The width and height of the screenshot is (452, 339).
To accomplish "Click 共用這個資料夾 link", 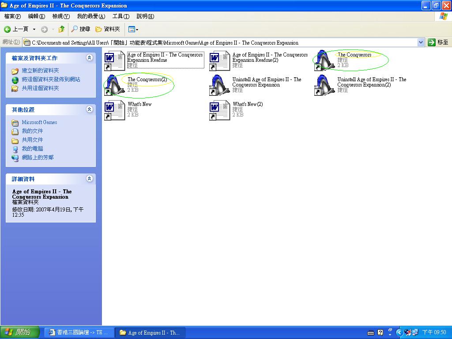I will coord(40,88).
